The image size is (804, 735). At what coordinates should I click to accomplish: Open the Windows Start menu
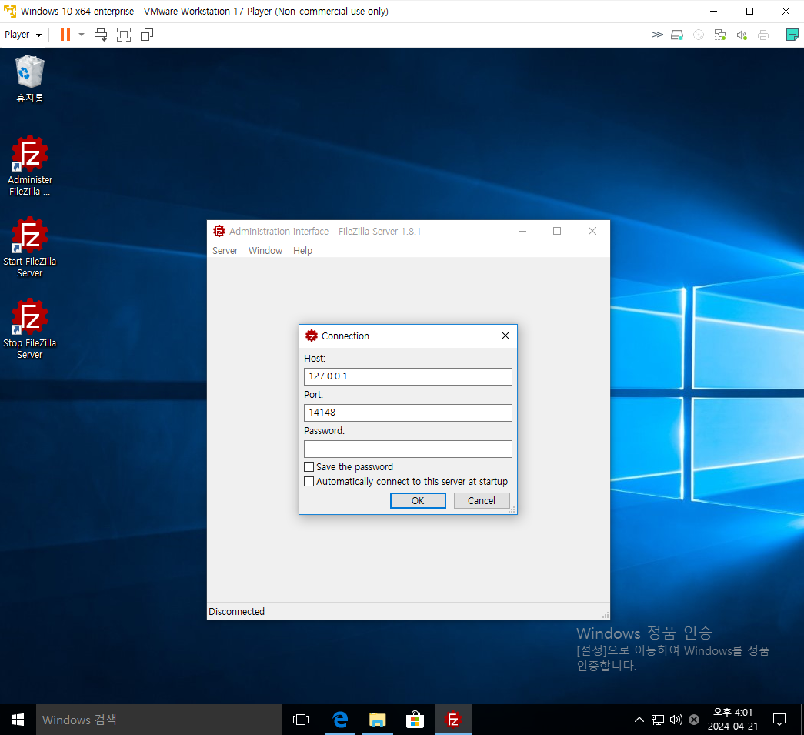click(x=18, y=720)
